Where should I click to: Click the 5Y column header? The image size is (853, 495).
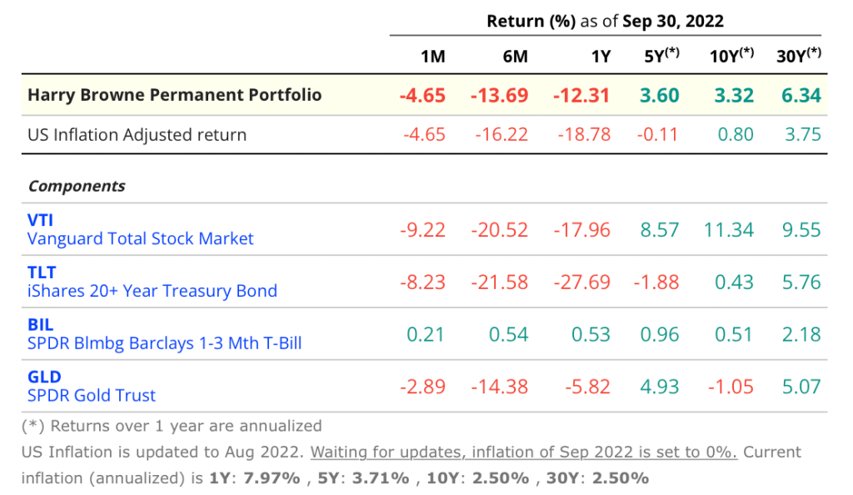pos(662,56)
